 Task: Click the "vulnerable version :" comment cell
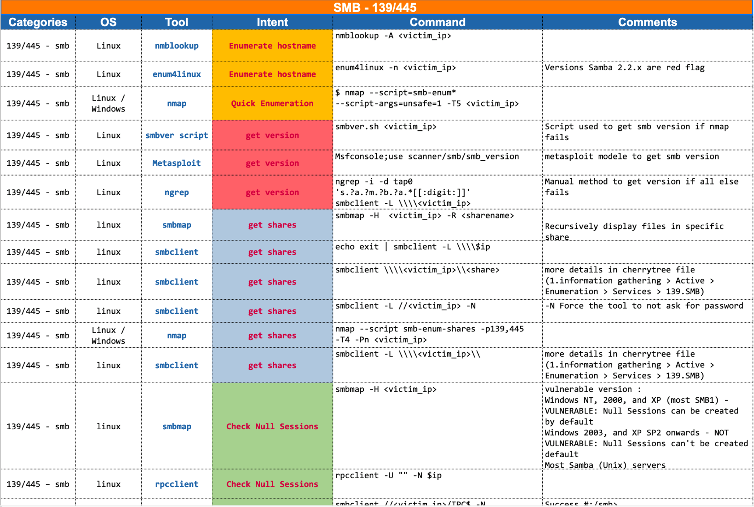coord(648,426)
